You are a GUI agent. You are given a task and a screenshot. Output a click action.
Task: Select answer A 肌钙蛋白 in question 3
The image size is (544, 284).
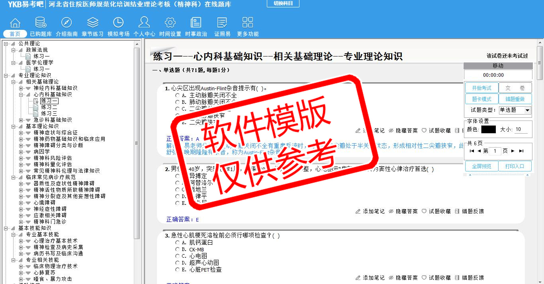click(x=178, y=242)
